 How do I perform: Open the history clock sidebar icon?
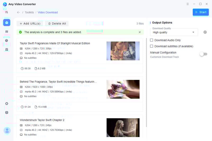coord(6,40)
